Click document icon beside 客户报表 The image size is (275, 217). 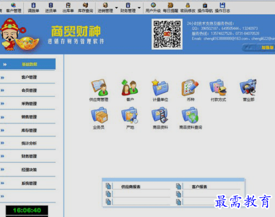coord(178,186)
